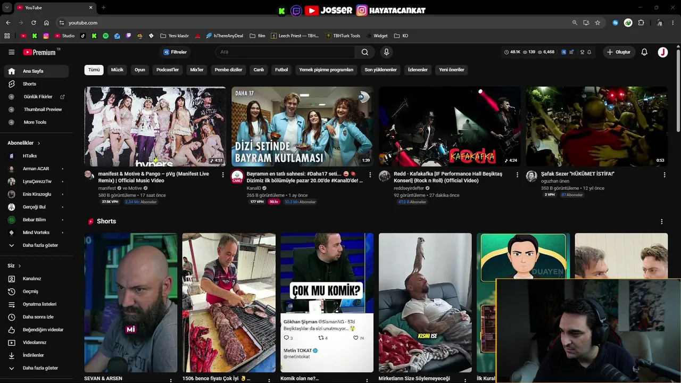The height and width of the screenshot is (383, 681).
Task: Select the Oyun filter chip
Action: click(140, 70)
